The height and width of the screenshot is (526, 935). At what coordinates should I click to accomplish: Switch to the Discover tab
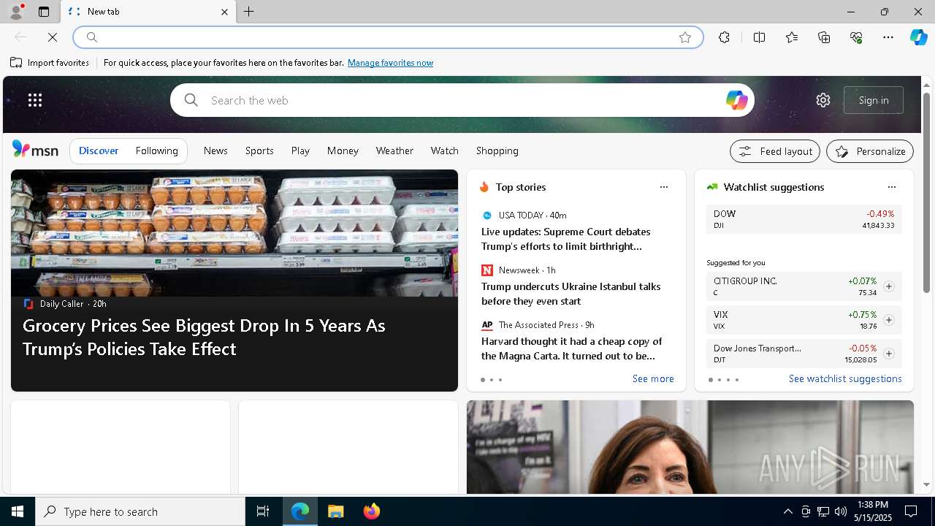point(99,150)
